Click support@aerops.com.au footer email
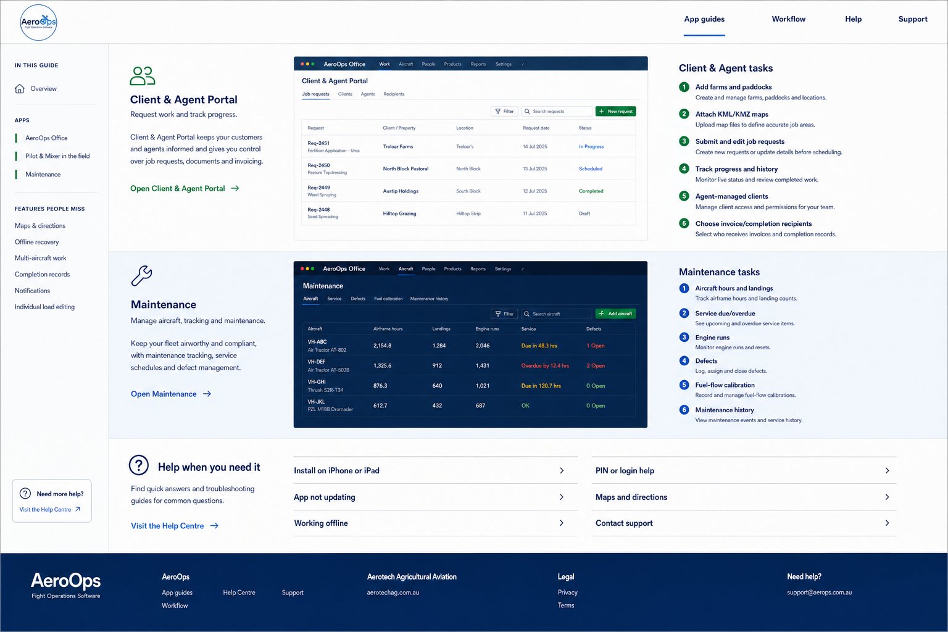This screenshot has width=948, height=632. click(819, 592)
